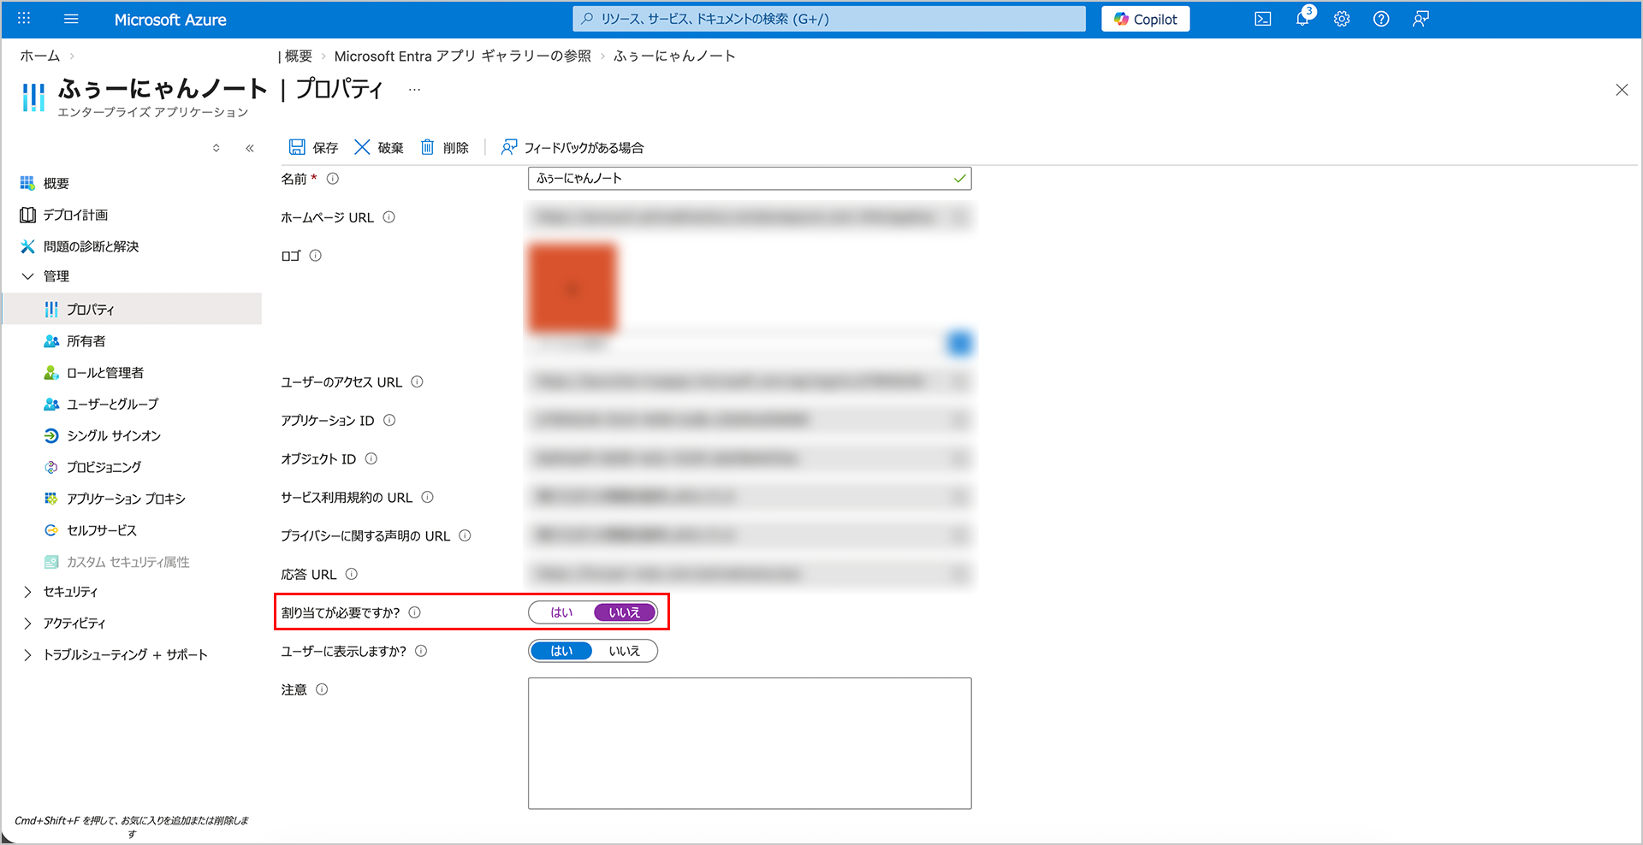This screenshot has width=1643, height=845.
Task: Set ユーザーに表示しますか to いいえ
Action: tap(625, 651)
